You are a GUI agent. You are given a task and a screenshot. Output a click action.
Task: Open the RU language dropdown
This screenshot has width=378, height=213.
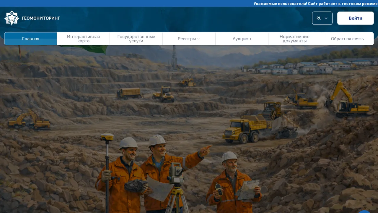click(x=322, y=18)
